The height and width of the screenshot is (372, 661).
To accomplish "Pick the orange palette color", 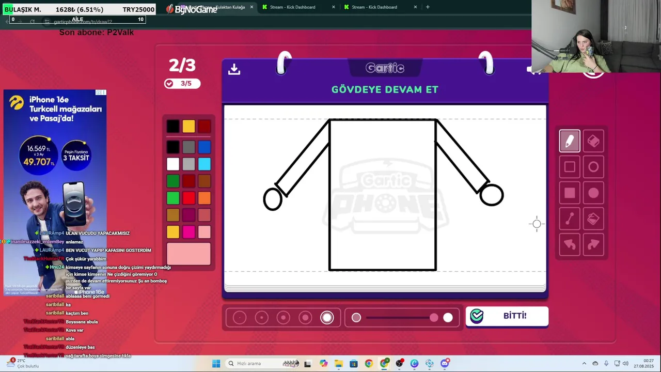I will click(x=204, y=198).
